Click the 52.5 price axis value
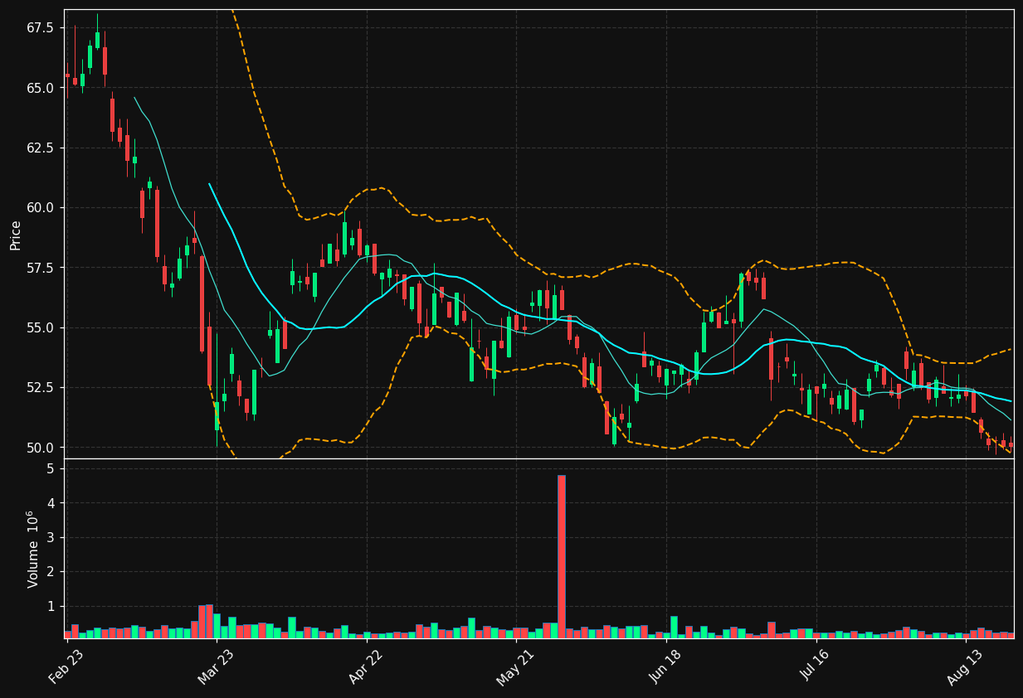 coord(40,388)
